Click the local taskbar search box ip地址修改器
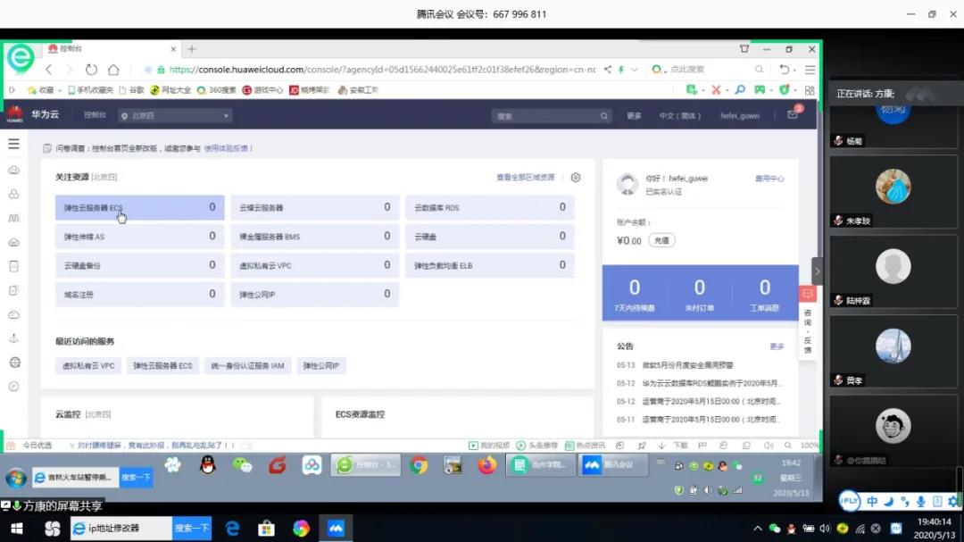 point(121,529)
